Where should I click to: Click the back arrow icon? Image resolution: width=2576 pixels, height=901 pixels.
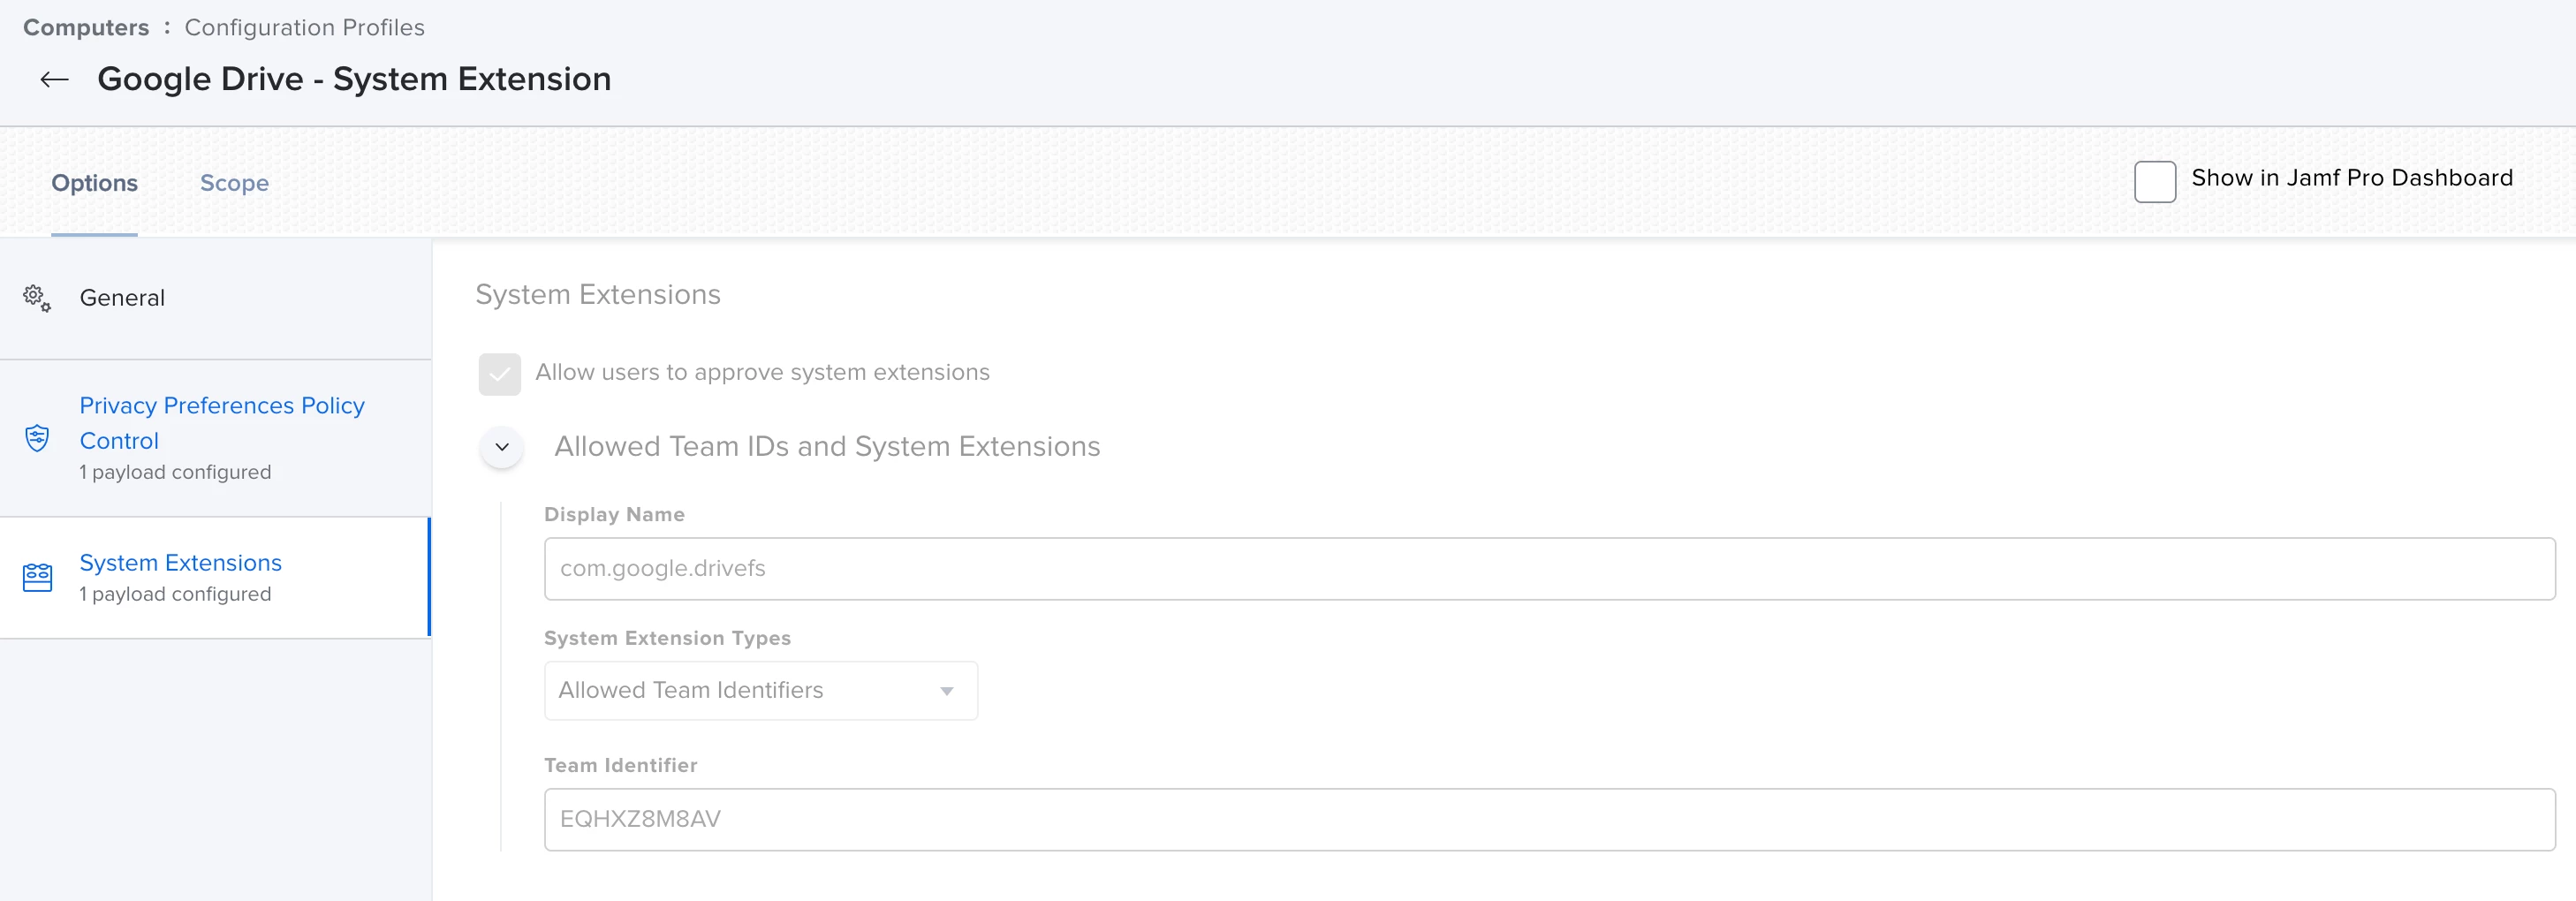pos(54,79)
